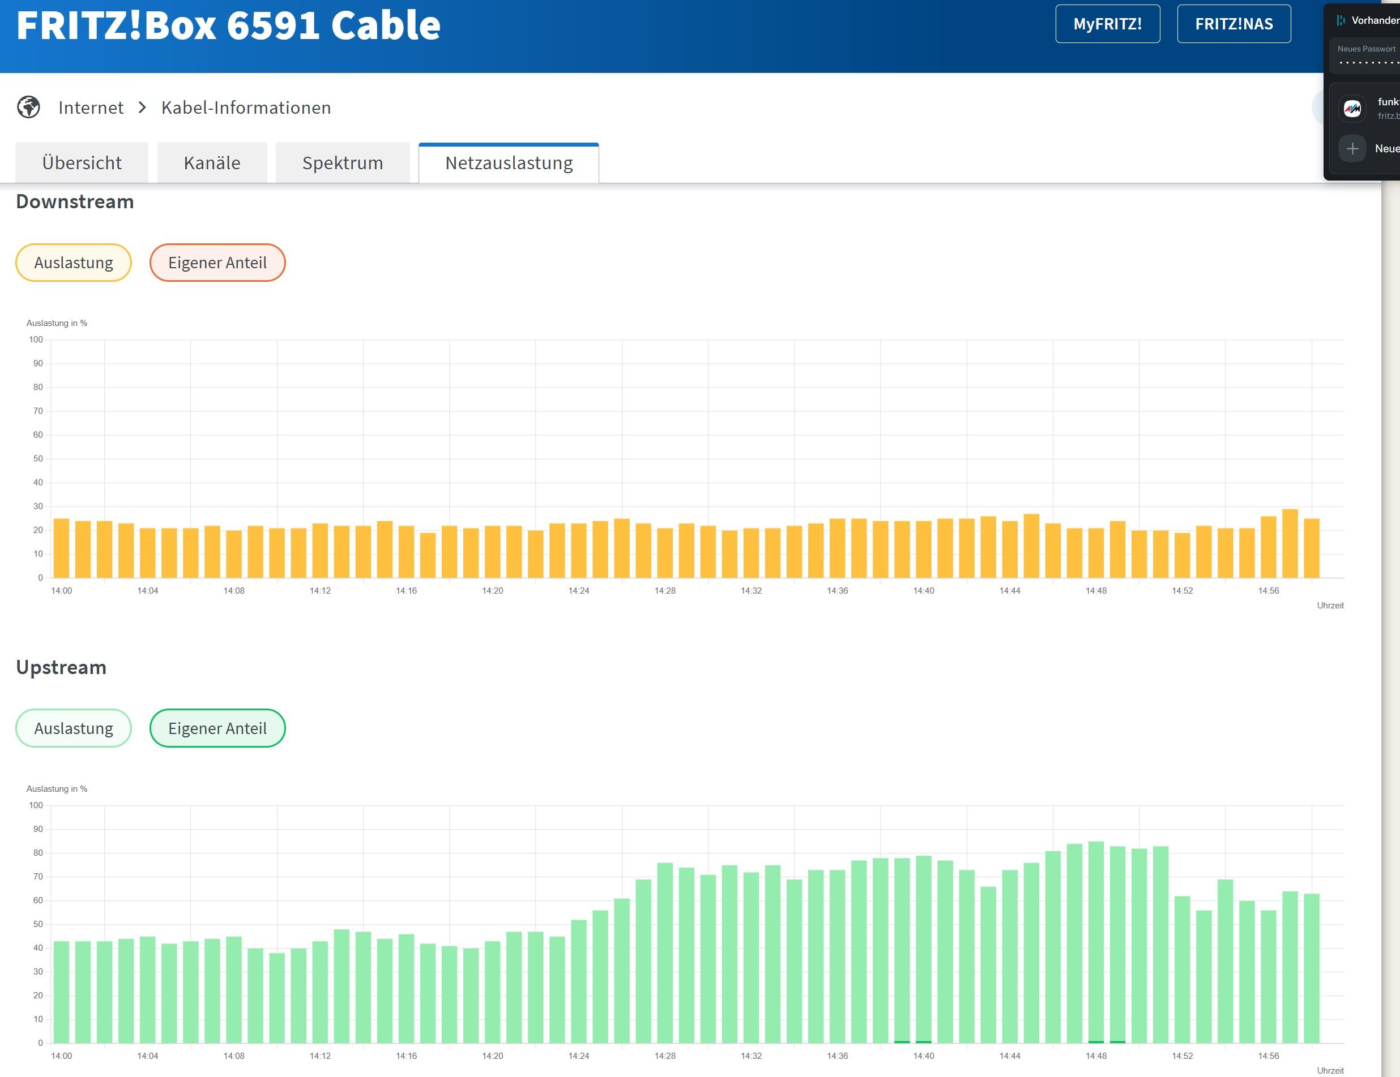Toggle Downstream Eigener Anteil series
Screen dimensions: 1400x1077
(217, 263)
